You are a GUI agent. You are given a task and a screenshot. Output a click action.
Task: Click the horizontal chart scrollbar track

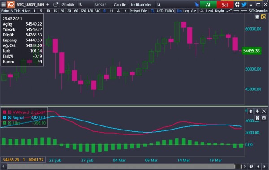120,166
